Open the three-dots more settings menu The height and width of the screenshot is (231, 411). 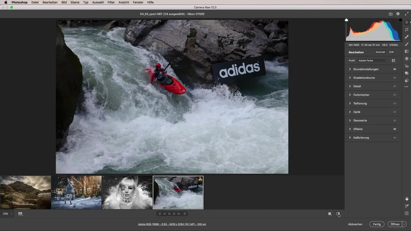[x=407, y=87]
